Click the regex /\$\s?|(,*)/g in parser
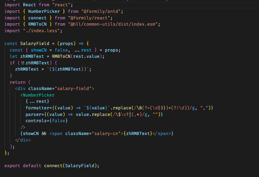This screenshot has height=177, width=259. (130, 114)
